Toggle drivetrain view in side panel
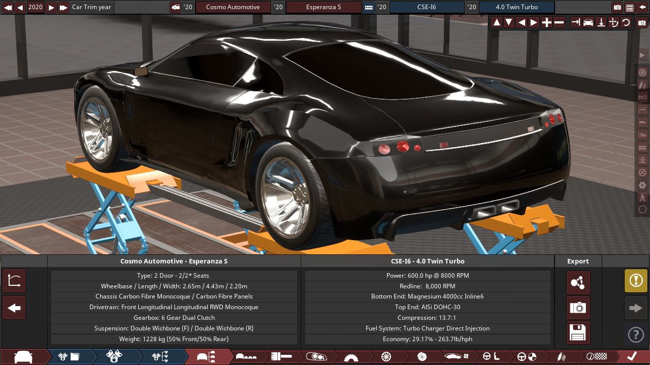 pyautogui.click(x=642, y=97)
